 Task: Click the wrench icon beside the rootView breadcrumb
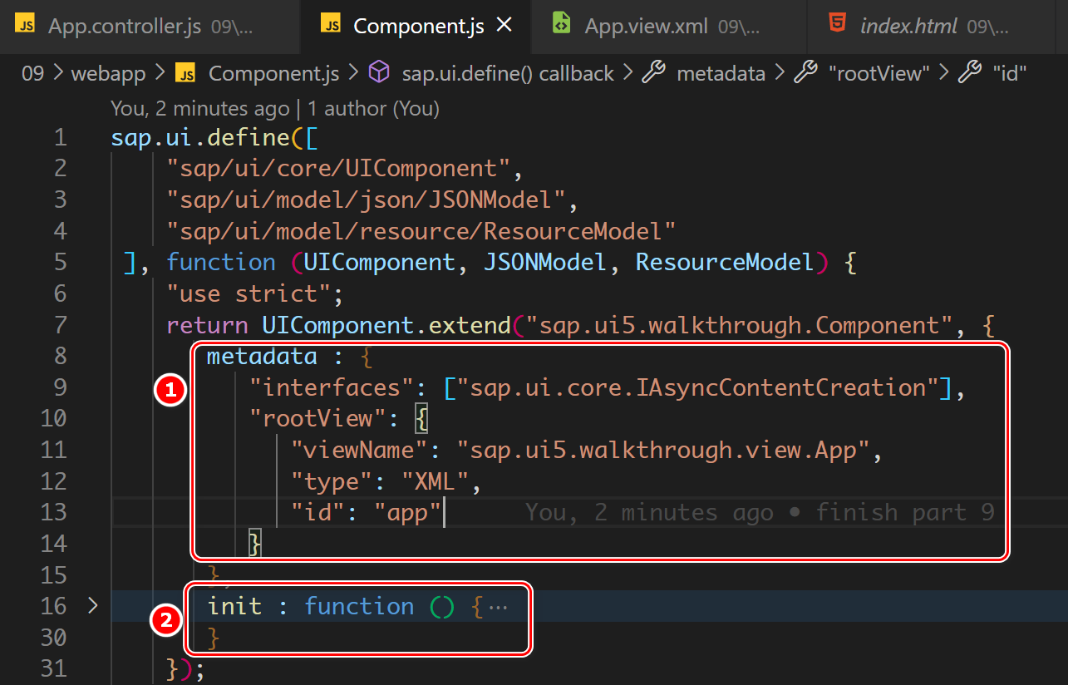(x=806, y=73)
